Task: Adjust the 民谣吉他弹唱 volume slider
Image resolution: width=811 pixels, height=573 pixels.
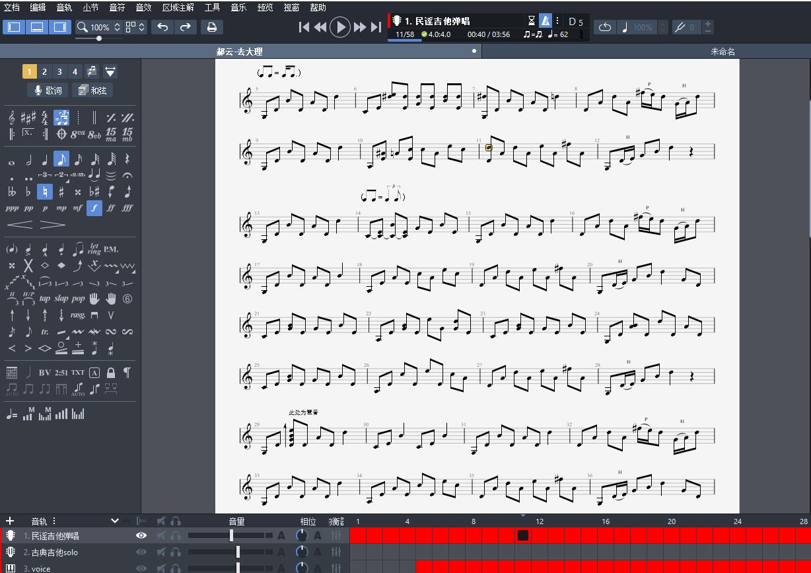Action: pos(231,535)
